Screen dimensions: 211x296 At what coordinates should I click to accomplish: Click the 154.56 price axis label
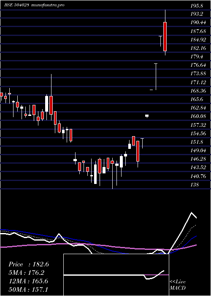pyautogui.click(x=198, y=134)
